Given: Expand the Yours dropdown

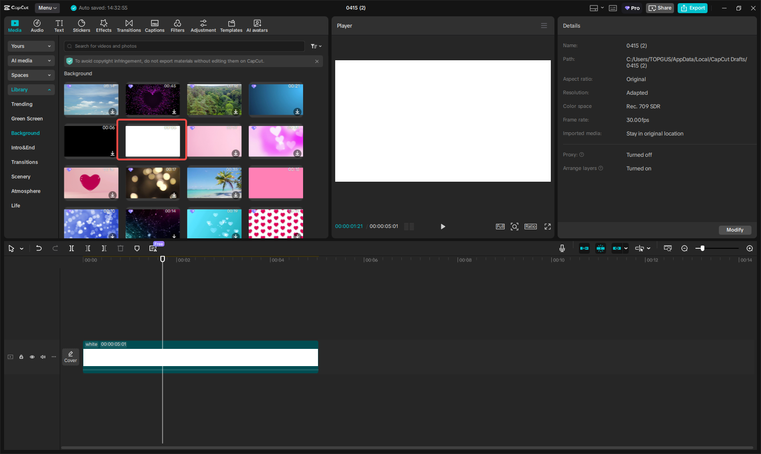Looking at the screenshot, I should click(x=31, y=46).
